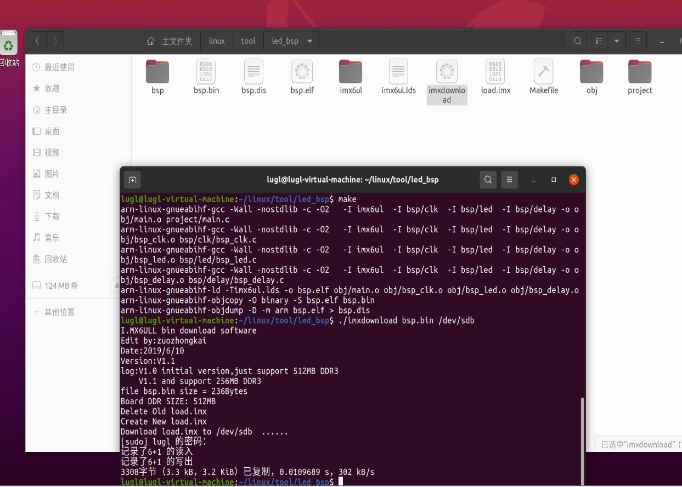
Task: Click the file manager search icon
Action: tap(578, 41)
